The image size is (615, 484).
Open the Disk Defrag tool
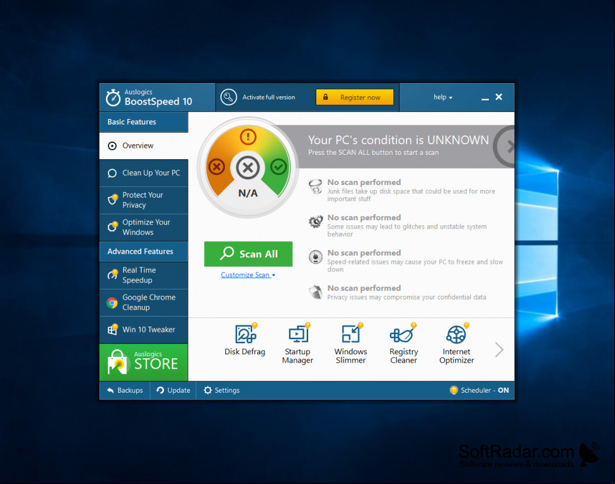(244, 340)
